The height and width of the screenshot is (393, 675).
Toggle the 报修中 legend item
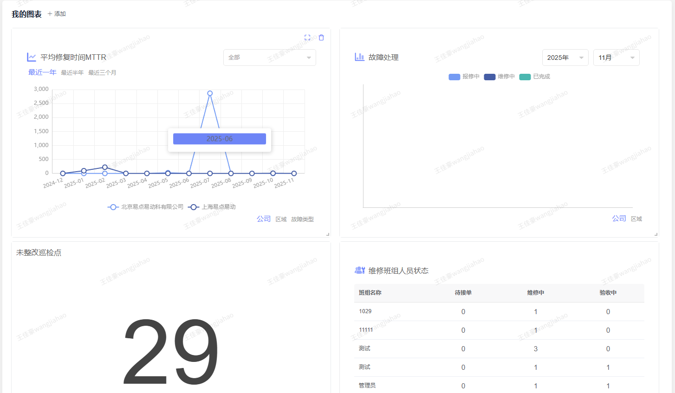[x=464, y=77]
